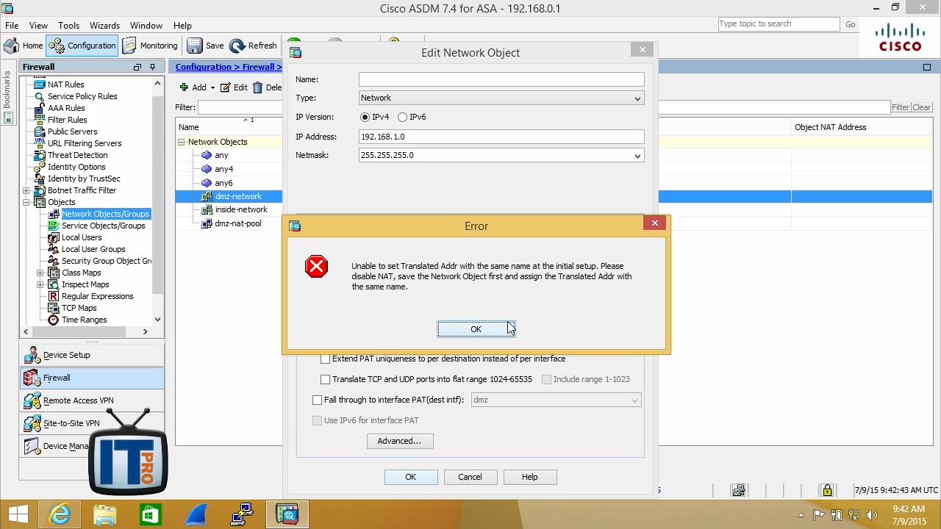This screenshot has width=941, height=529.
Task: Click the IP Address field
Action: (x=501, y=137)
